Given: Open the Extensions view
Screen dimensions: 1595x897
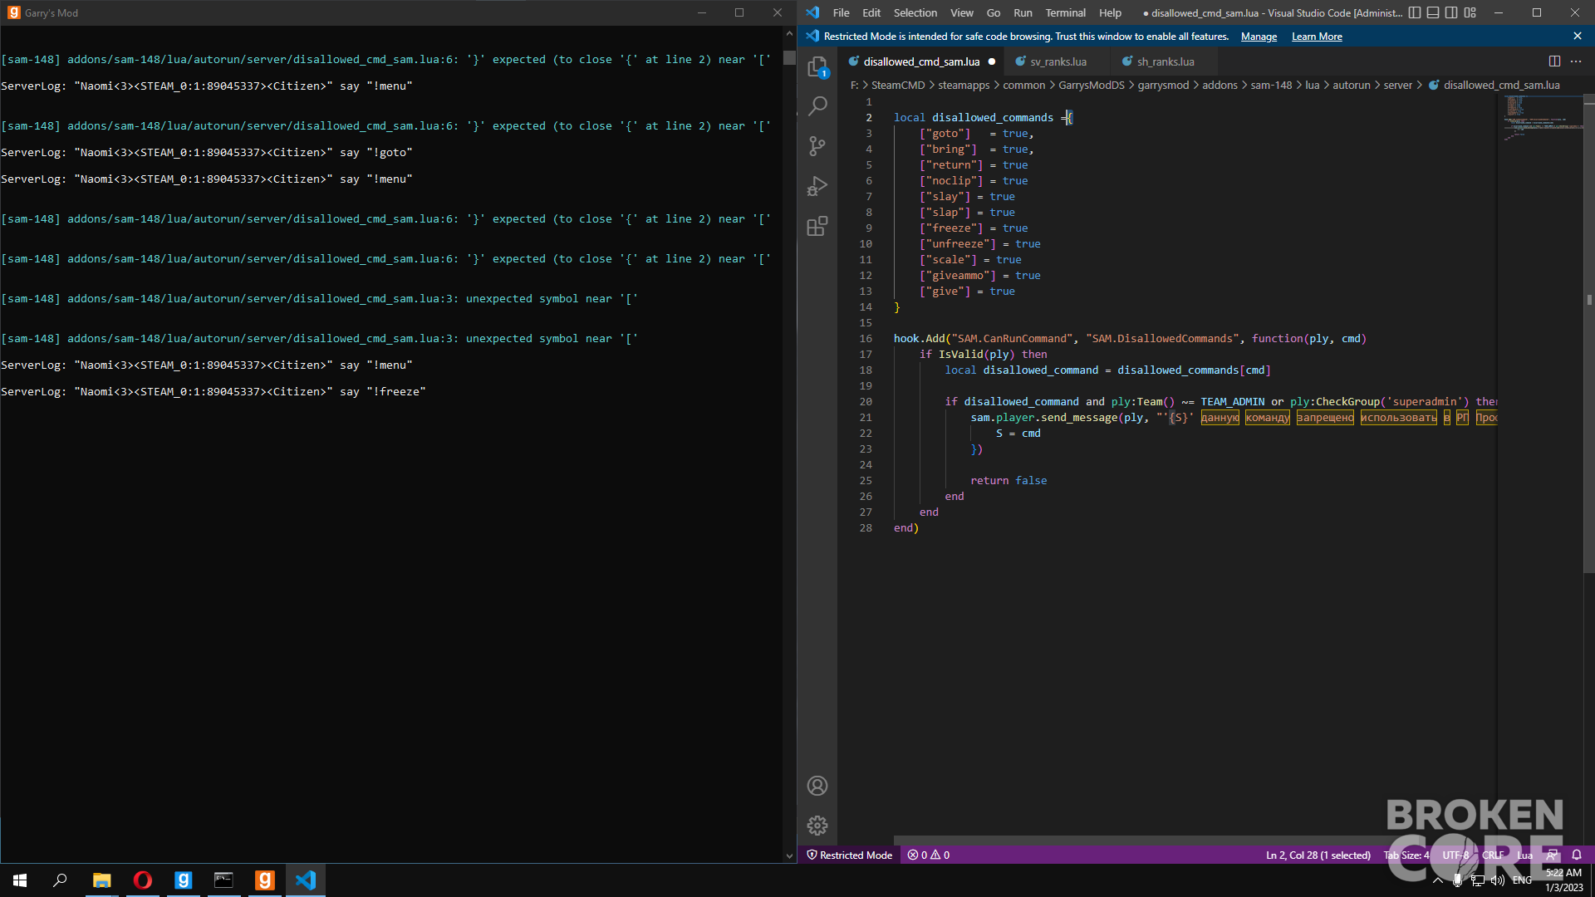Looking at the screenshot, I should pos(817,226).
